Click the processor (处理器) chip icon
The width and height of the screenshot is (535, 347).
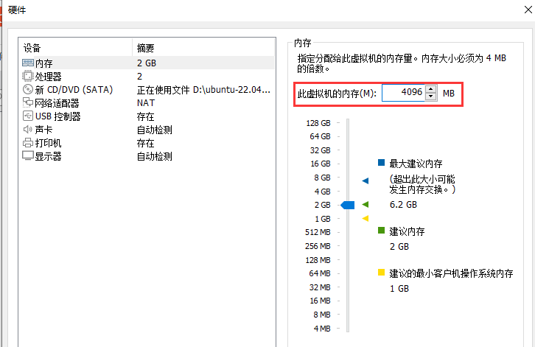click(28, 76)
